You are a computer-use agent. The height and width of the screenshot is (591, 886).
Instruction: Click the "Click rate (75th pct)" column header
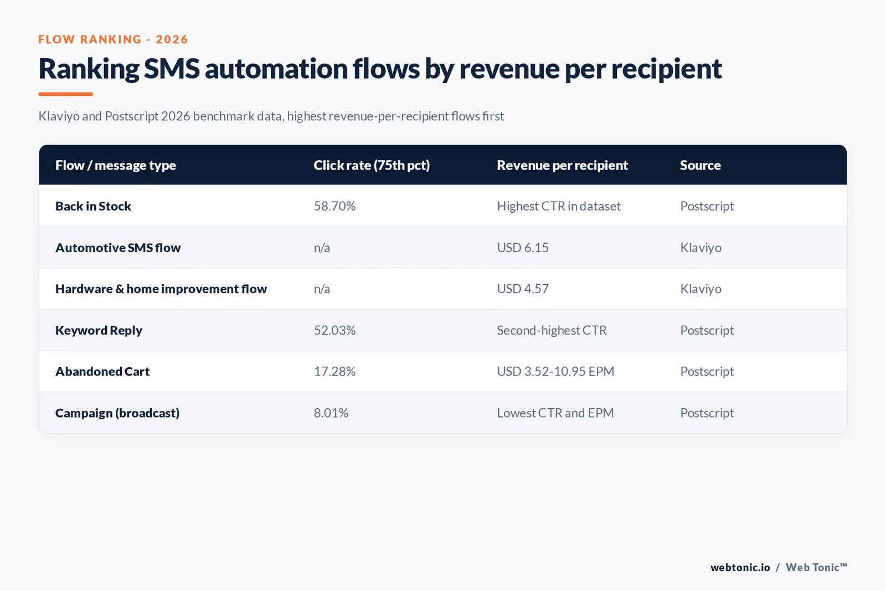click(x=372, y=165)
